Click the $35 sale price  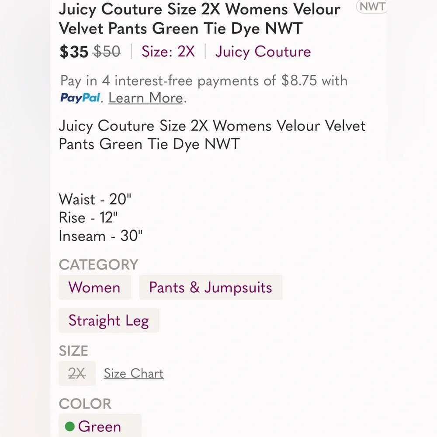(x=73, y=52)
